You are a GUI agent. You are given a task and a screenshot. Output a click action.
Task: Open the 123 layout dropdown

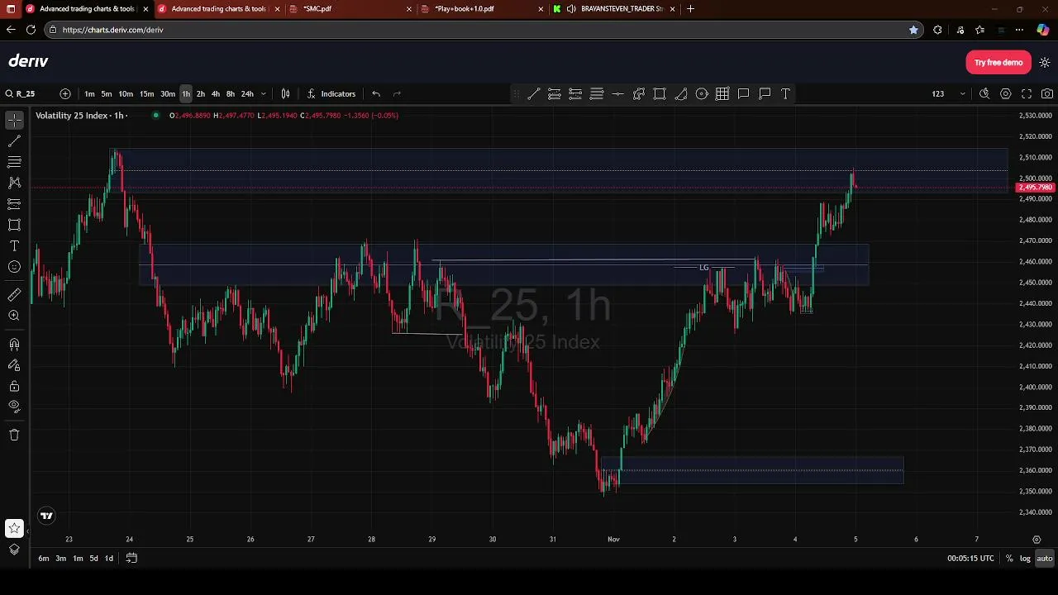click(949, 93)
